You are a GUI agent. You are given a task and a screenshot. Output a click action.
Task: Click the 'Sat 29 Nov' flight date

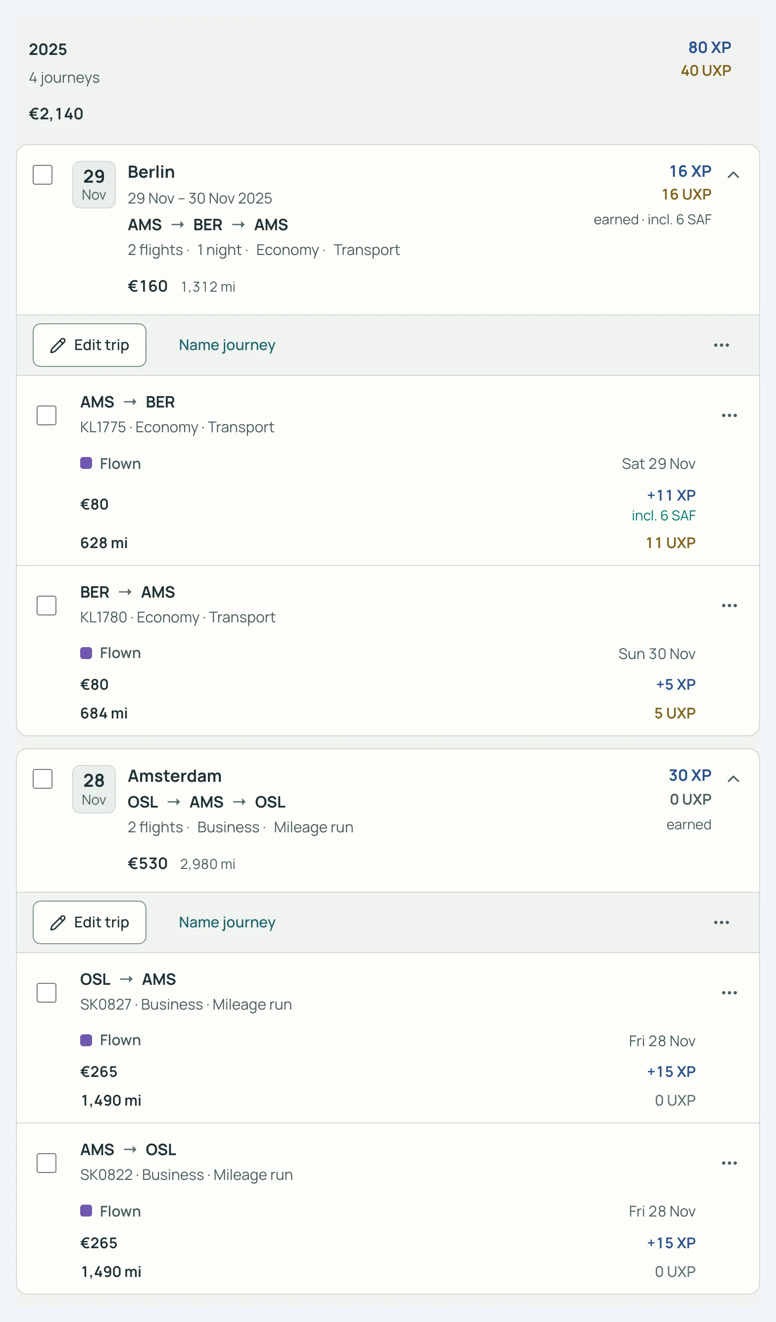click(659, 464)
